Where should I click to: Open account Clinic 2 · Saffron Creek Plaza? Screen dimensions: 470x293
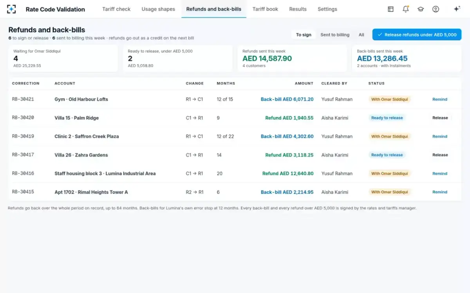point(87,136)
